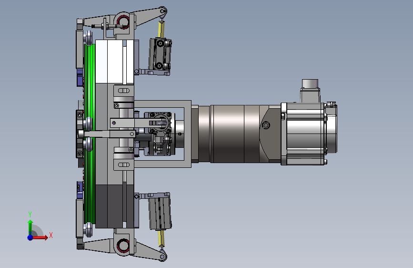
Task: Select the lower blue sensor block
Action: click(80, 190)
